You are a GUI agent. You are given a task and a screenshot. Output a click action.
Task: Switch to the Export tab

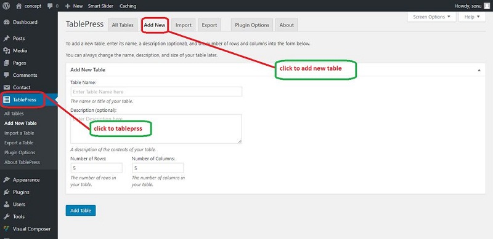click(210, 25)
